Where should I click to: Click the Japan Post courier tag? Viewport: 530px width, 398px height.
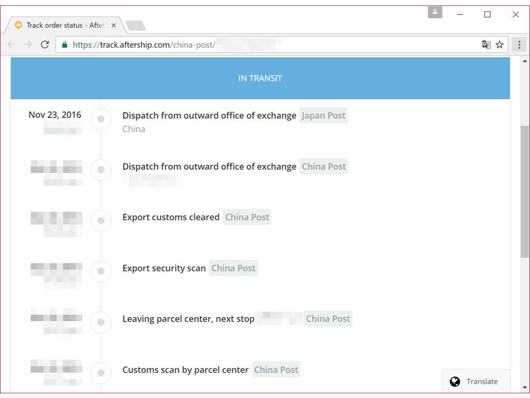click(x=323, y=115)
